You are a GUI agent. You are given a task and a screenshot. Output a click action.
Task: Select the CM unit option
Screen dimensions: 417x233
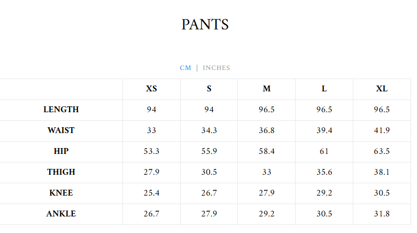[186, 68]
